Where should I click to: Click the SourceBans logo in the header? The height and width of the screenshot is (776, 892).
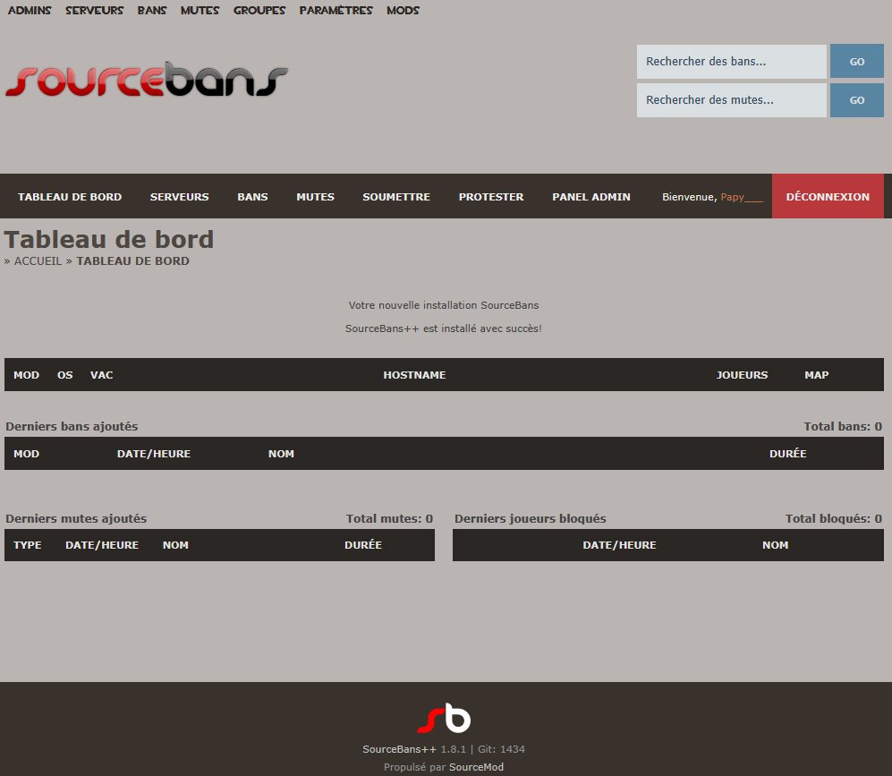pos(147,81)
